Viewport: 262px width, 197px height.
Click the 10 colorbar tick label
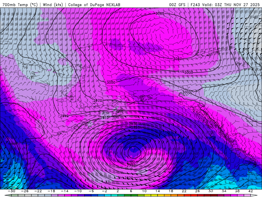[144, 191]
